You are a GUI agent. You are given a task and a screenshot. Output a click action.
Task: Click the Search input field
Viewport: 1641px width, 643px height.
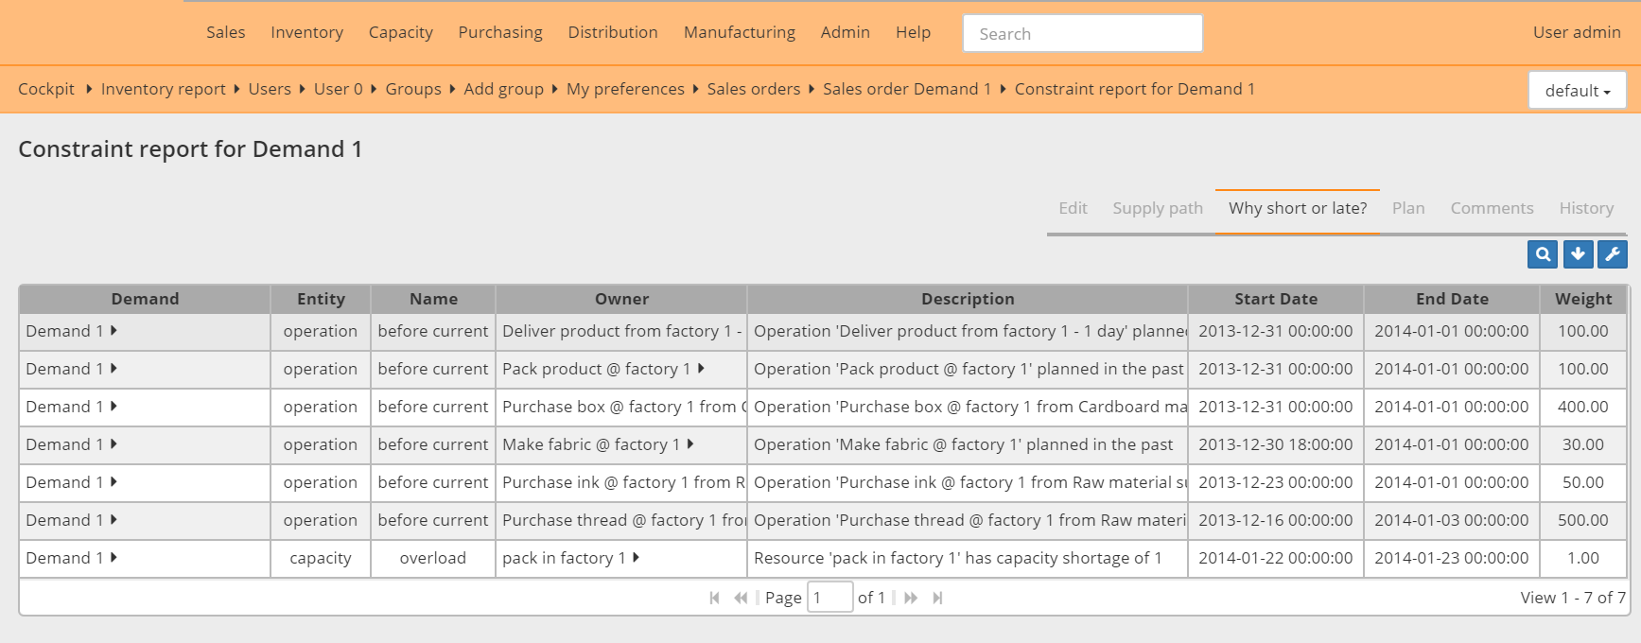(x=1082, y=34)
